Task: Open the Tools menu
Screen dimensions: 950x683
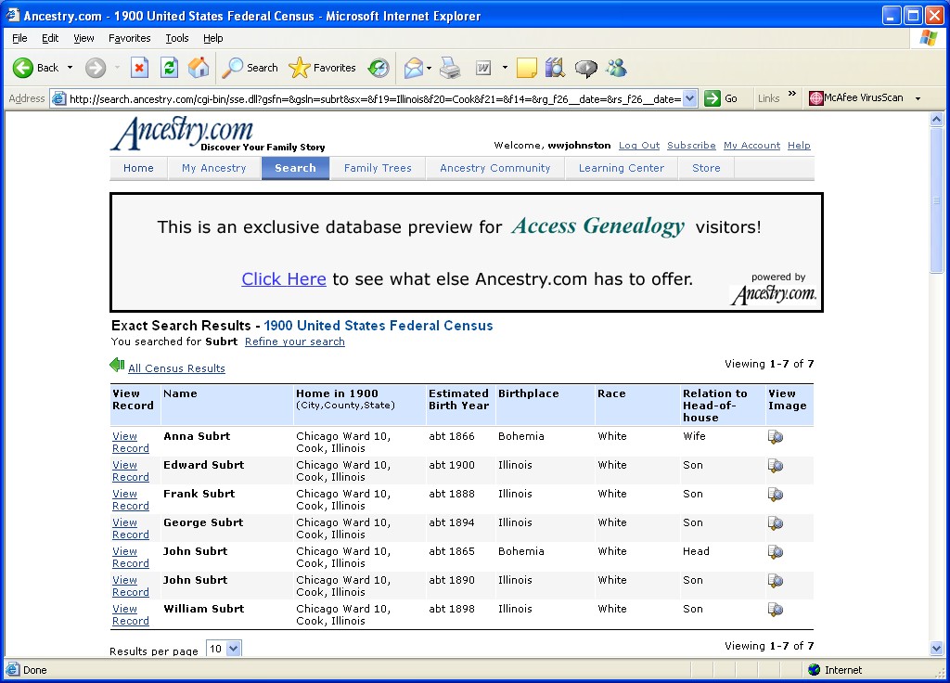Action: [177, 38]
